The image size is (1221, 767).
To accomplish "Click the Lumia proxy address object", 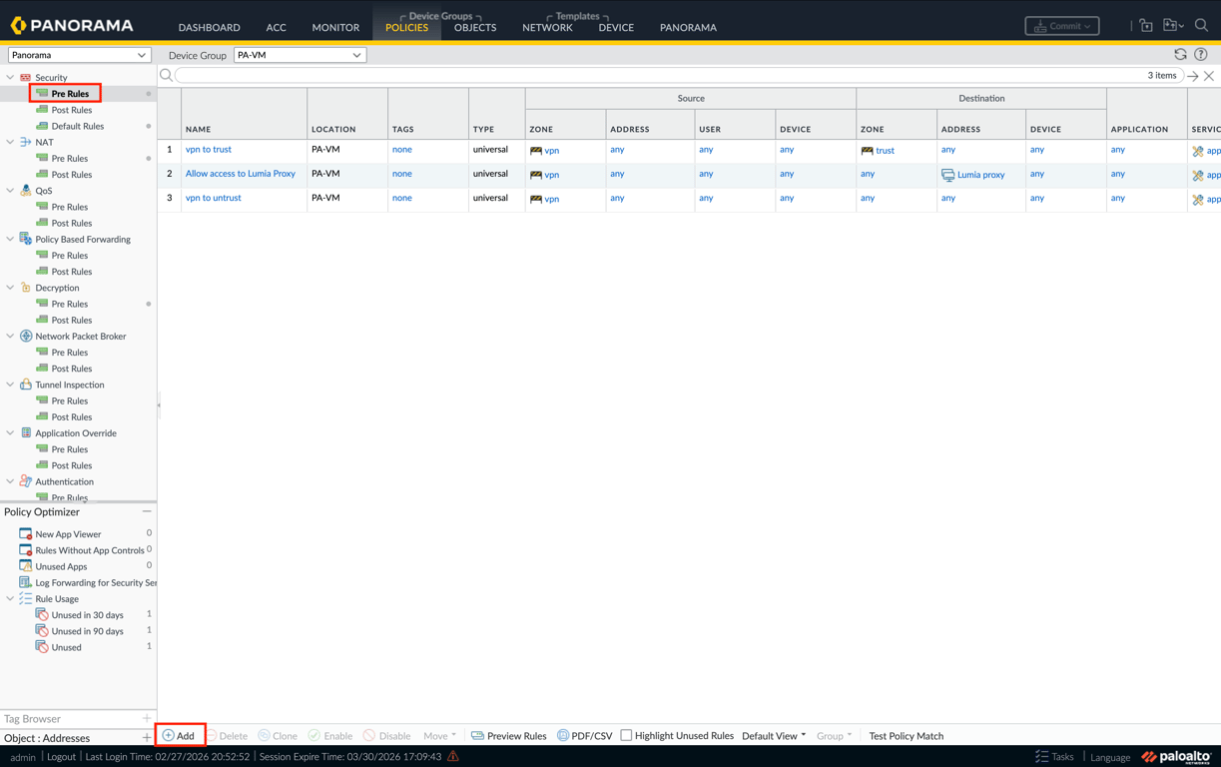I will point(980,175).
